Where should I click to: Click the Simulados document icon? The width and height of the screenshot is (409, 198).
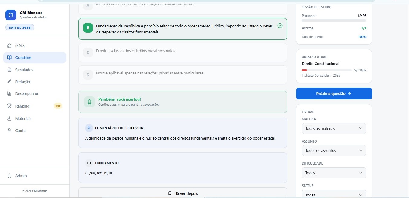(9, 70)
